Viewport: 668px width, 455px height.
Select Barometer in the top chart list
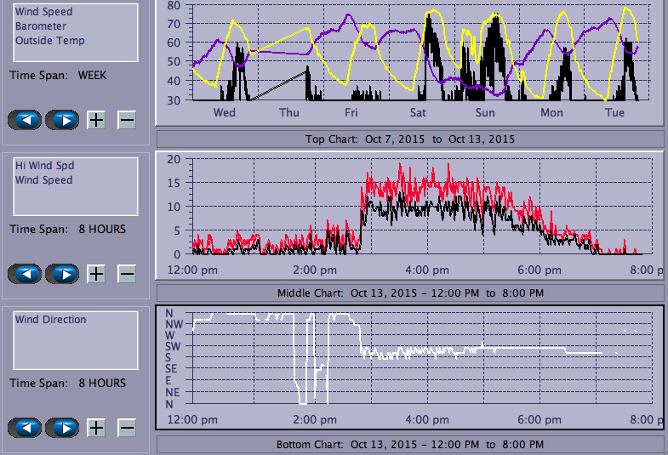coord(40,26)
